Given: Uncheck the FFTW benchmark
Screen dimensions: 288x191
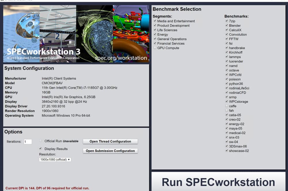Looking at the screenshot, I should pyautogui.click(x=227, y=39).
